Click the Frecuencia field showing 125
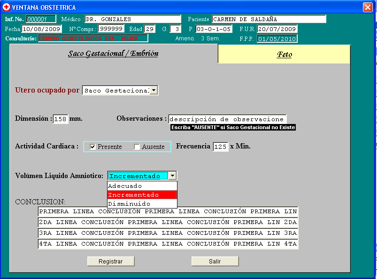The height and width of the screenshot is (279, 377). pos(221,147)
